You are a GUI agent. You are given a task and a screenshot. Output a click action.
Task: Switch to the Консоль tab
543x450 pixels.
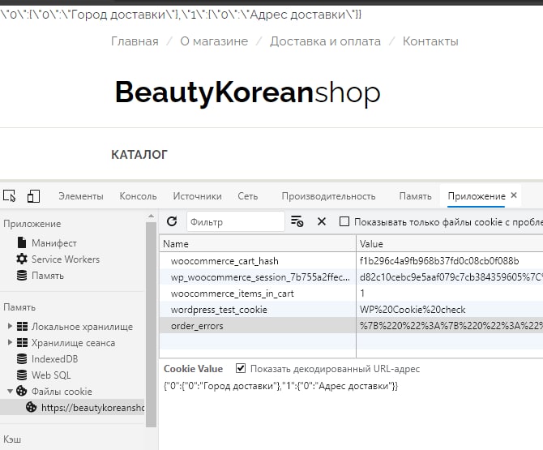point(138,196)
